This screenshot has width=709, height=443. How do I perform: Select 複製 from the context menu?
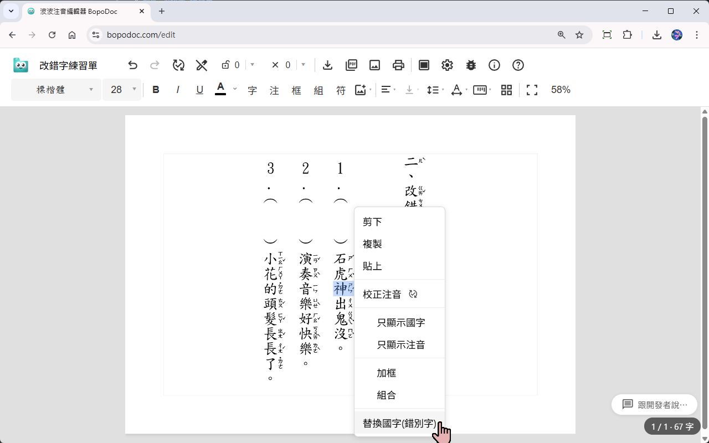click(x=372, y=244)
